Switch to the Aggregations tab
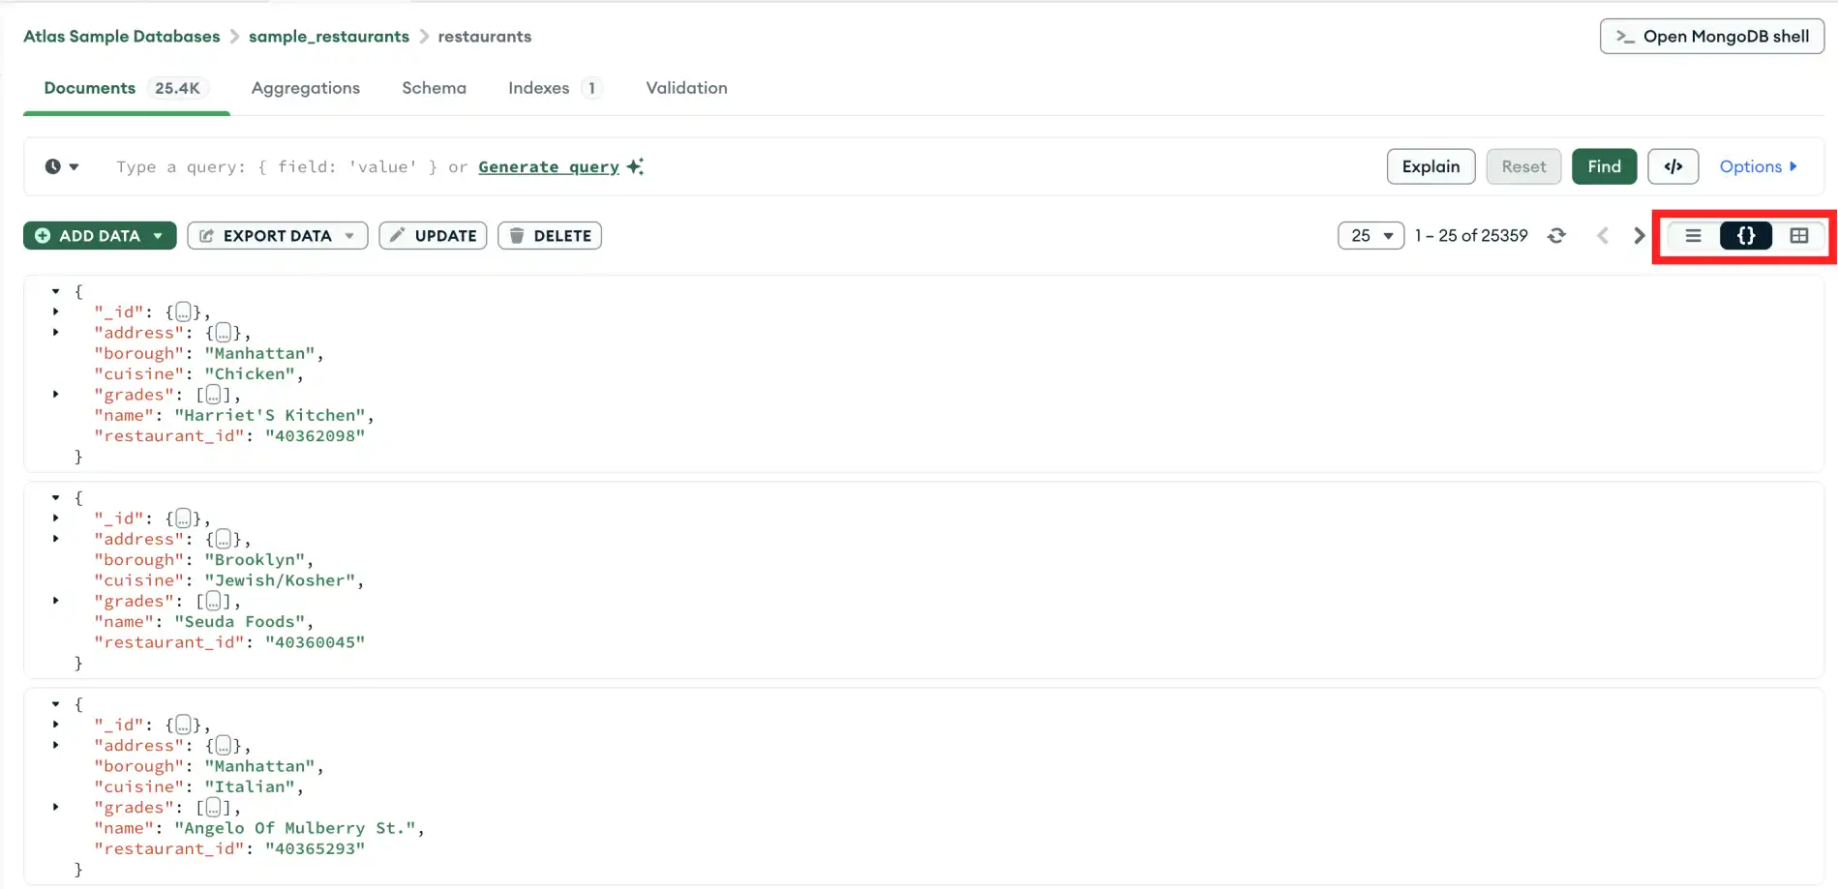This screenshot has height=889, width=1838. [305, 88]
